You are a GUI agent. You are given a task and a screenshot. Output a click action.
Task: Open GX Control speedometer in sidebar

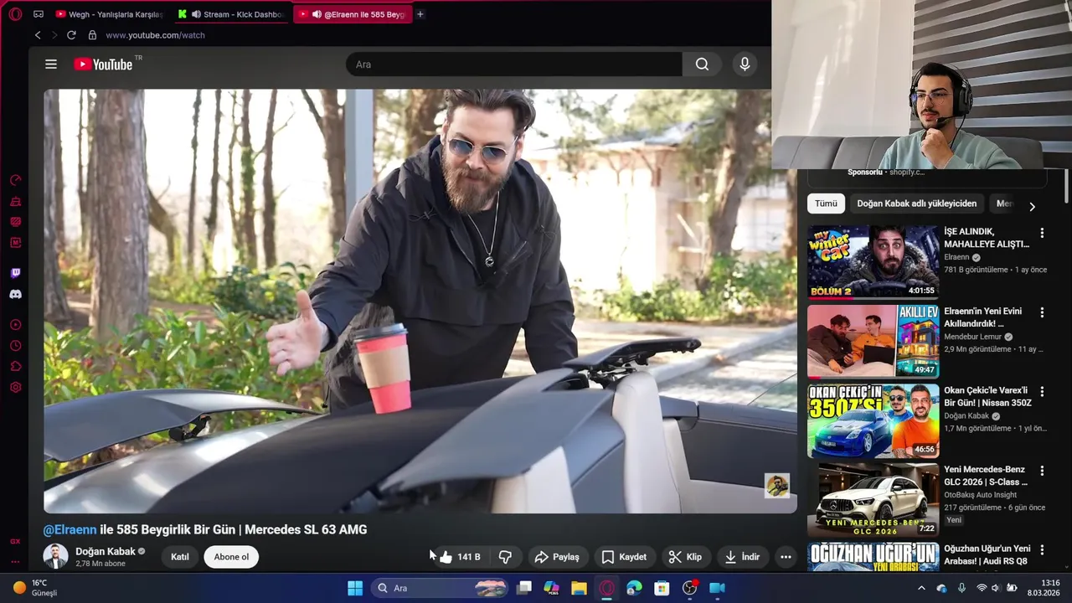[x=15, y=180]
